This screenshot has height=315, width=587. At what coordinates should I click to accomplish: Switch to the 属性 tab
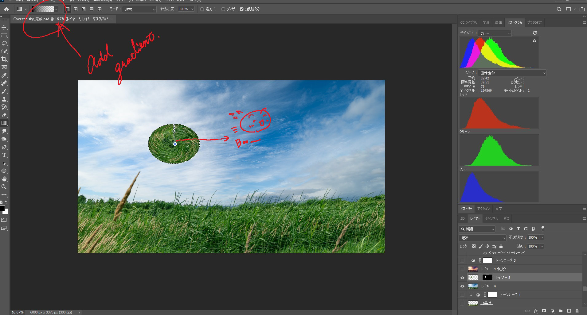pos(498,22)
